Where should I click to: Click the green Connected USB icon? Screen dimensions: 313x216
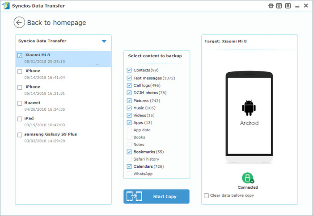click(248, 178)
